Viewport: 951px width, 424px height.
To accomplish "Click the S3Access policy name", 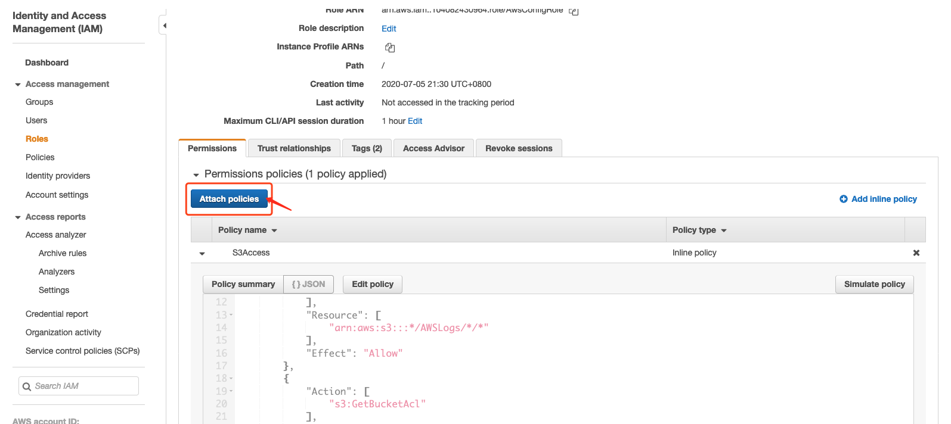I will click(x=251, y=252).
